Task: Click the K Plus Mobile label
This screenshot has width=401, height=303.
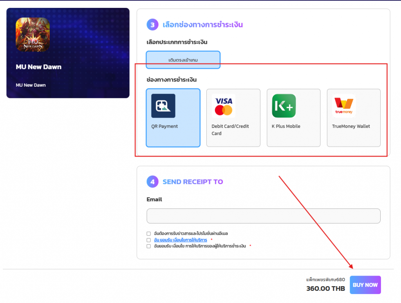Action: point(286,126)
